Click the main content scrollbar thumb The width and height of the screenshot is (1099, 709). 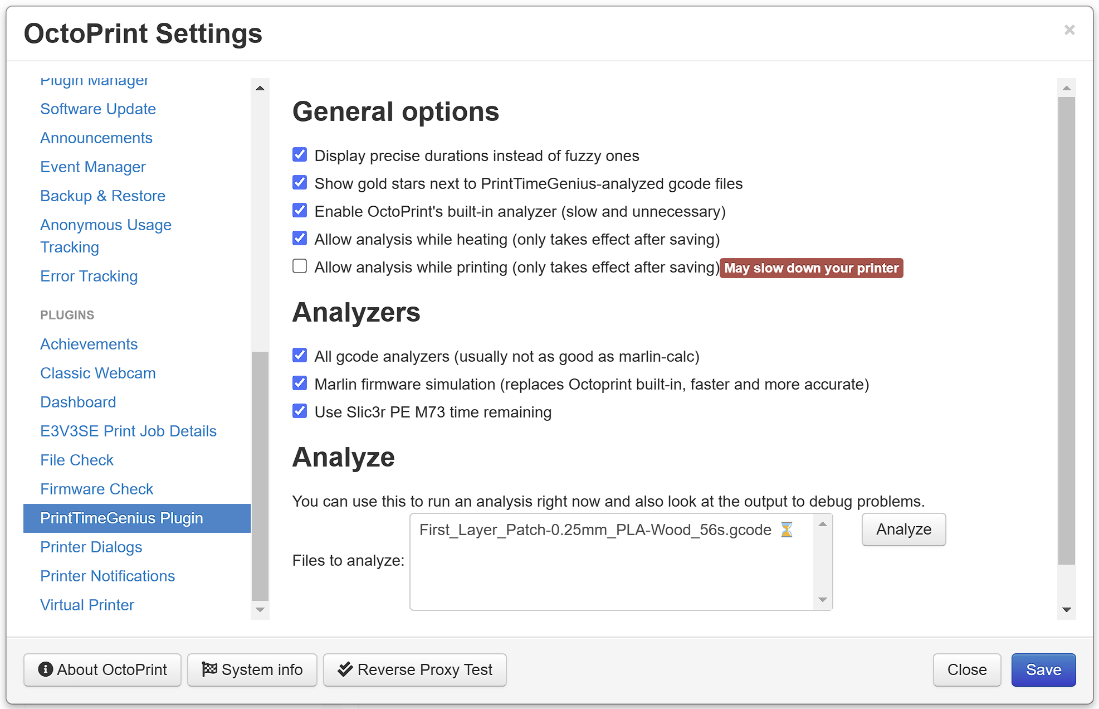[x=1067, y=331]
